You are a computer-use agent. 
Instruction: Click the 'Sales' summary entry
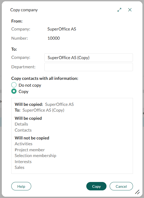point(19,168)
